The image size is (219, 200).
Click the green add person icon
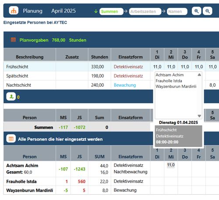coord(11,97)
